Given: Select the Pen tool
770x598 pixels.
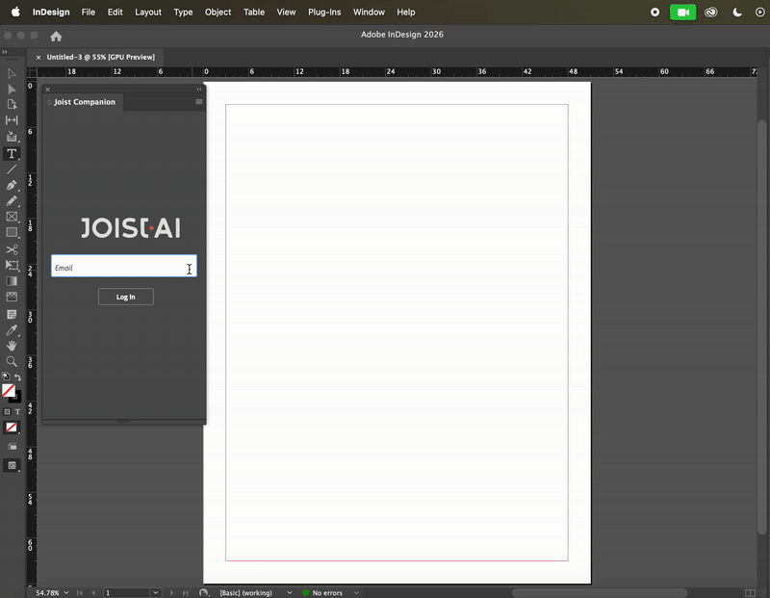Looking at the screenshot, I should click(12, 185).
